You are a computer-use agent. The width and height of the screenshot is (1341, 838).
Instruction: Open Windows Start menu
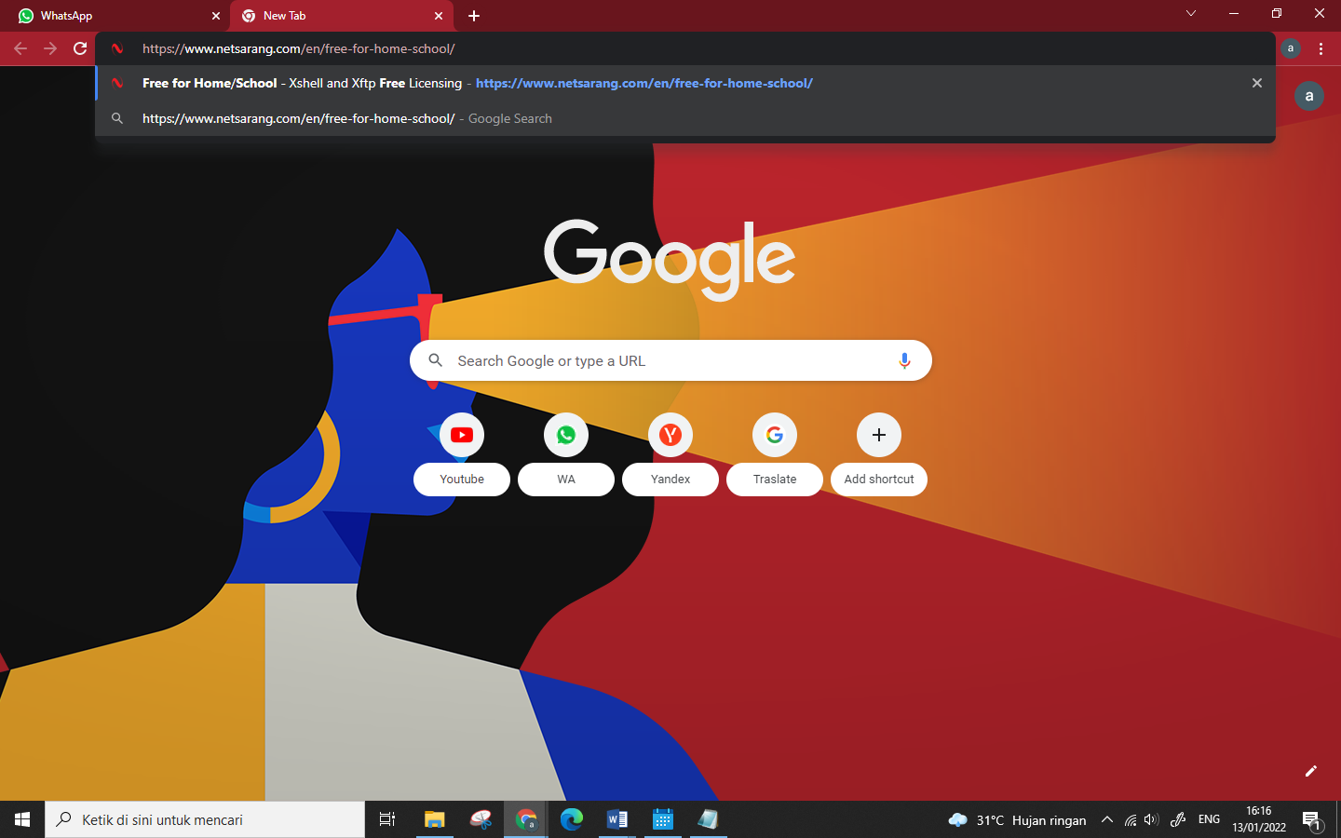coord(22,819)
